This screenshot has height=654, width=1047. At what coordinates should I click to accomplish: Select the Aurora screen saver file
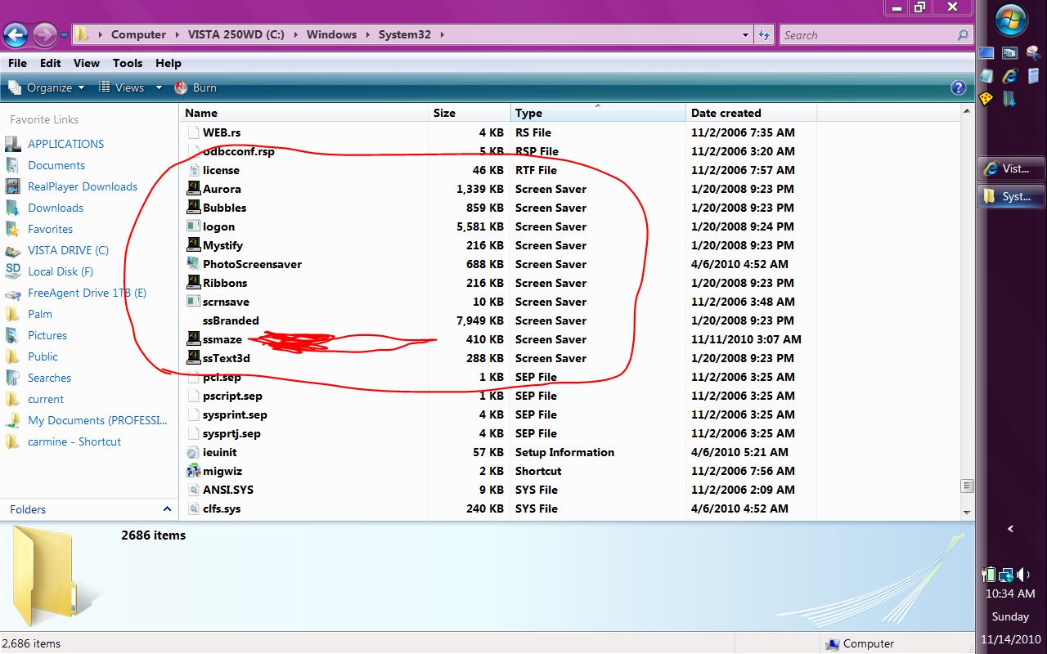tap(222, 189)
